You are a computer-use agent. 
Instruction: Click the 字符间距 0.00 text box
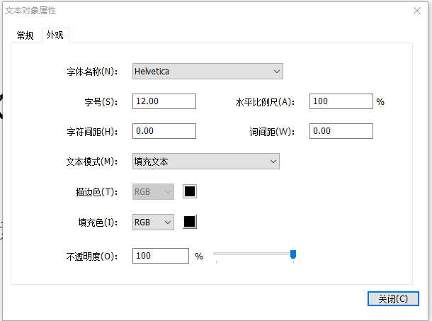tap(164, 131)
